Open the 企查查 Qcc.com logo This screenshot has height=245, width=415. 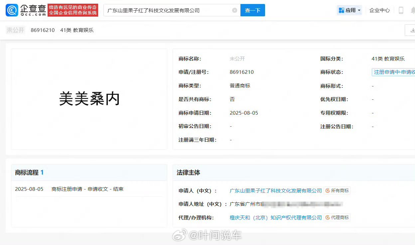(26, 10)
